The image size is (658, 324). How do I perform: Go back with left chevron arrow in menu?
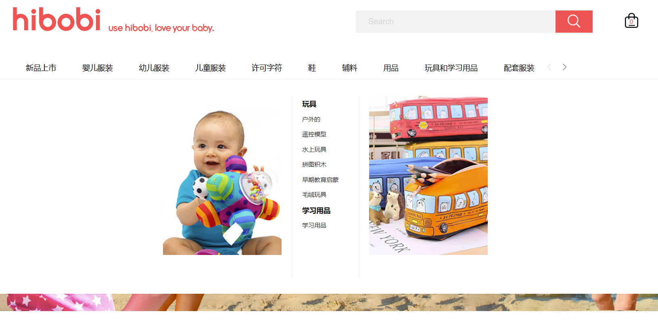point(549,67)
